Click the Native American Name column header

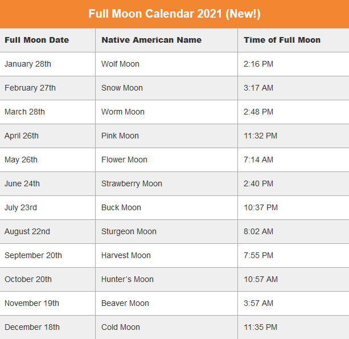151,40
